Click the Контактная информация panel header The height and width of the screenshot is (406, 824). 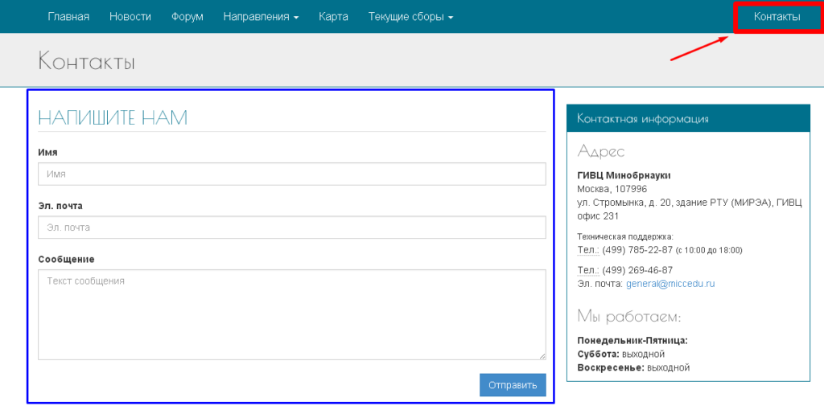point(643,119)
